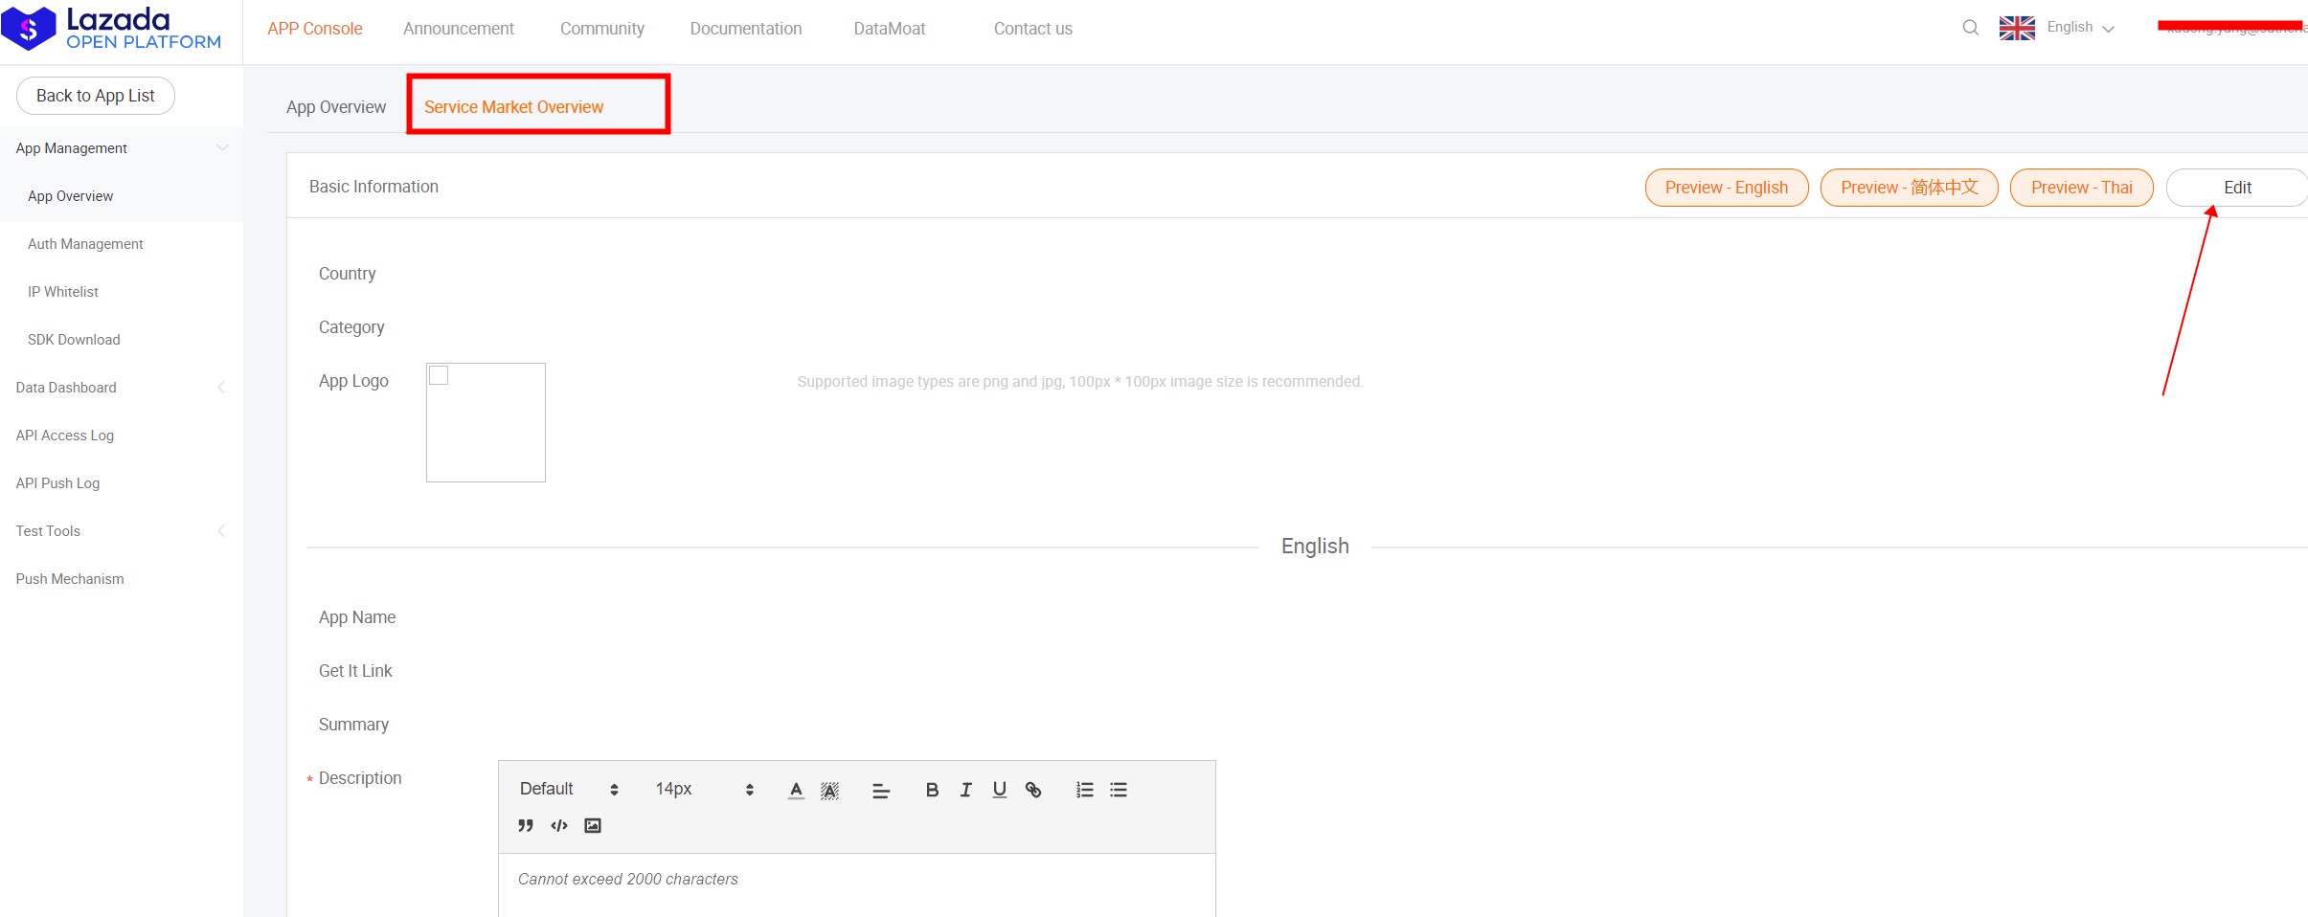The image size is (2308, 917).
Task: Open the Documentation menu item
Action: tap(746, 29)
